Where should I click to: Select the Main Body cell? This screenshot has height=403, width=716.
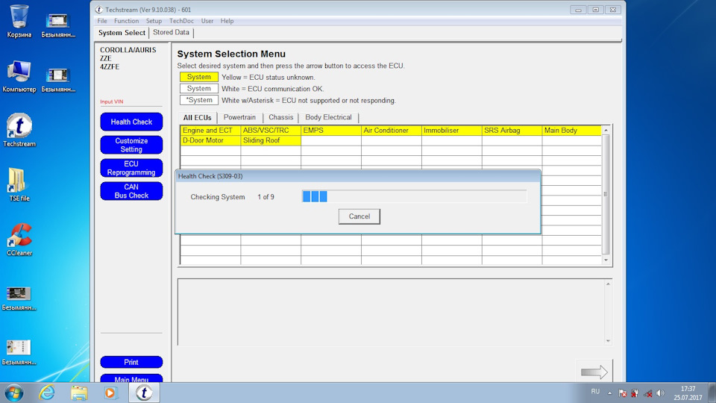572,130
